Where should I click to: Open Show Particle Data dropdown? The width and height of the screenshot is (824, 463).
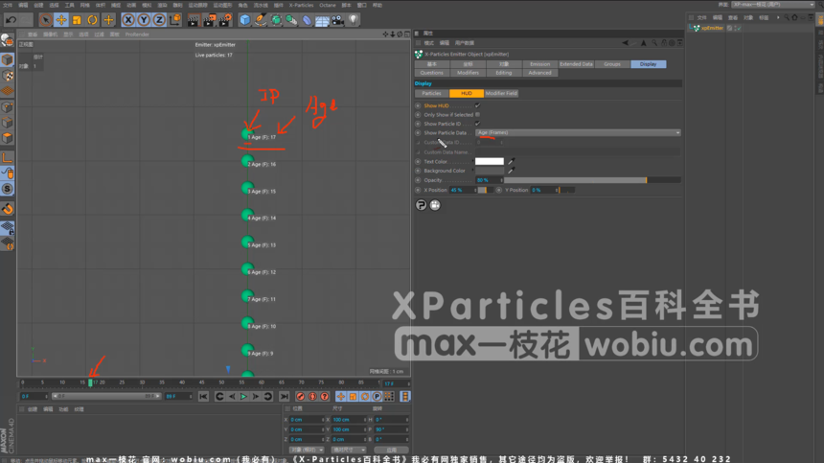pyautogui.click(x=578, y=133)
